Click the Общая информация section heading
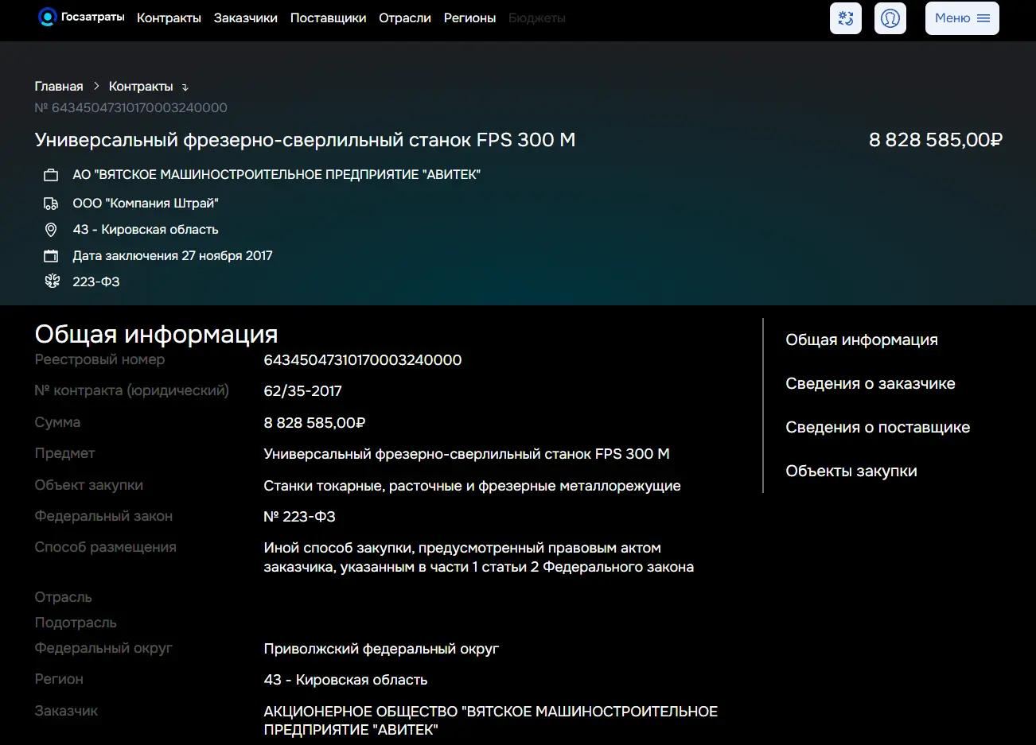The image size is (1036, 745). coord(157,334)
